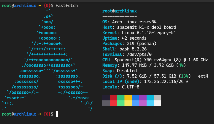214x124 pixels.
Task: Click the green '4%' memory percentage
Action: (181, 65)
